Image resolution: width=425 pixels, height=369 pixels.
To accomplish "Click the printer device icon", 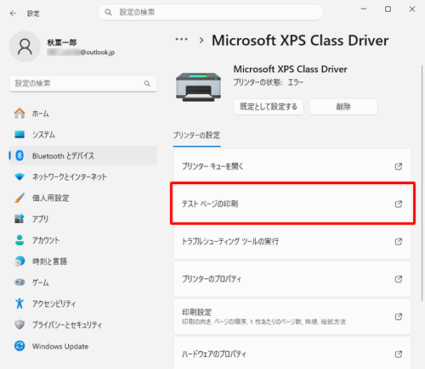I will (x=198, y=87).
